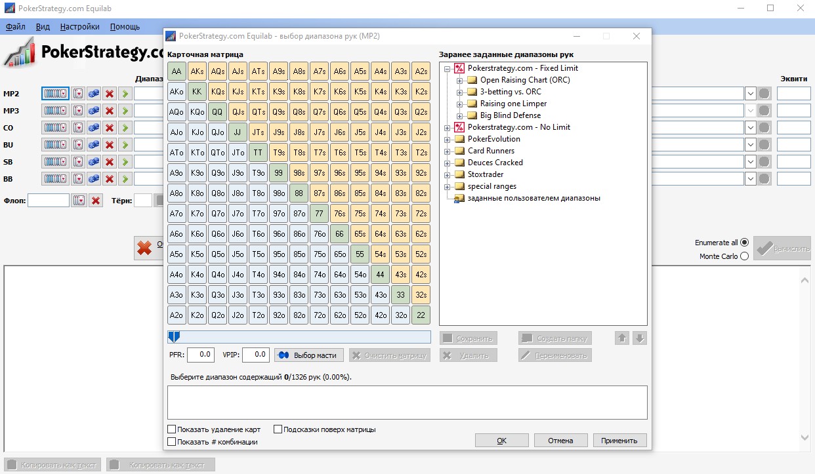Open the CO range dropdown in main window

pos(750,127)
